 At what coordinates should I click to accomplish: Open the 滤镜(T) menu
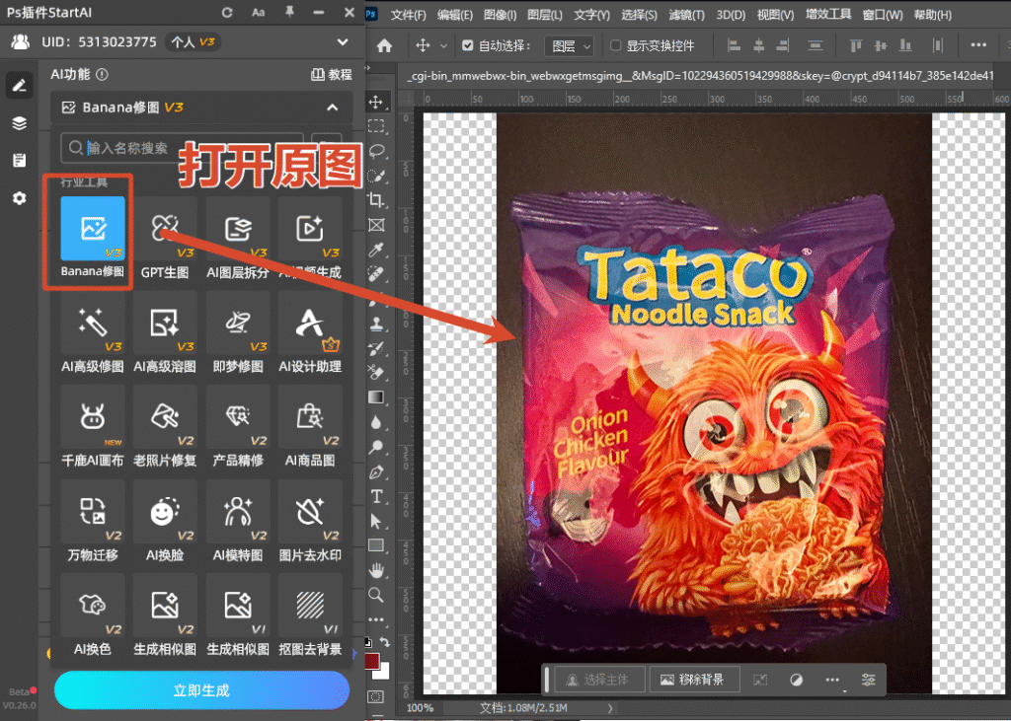(686, 14)
